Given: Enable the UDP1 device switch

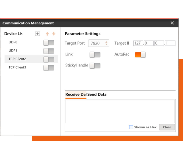Looking at the screenshot, I should [49, 51].
